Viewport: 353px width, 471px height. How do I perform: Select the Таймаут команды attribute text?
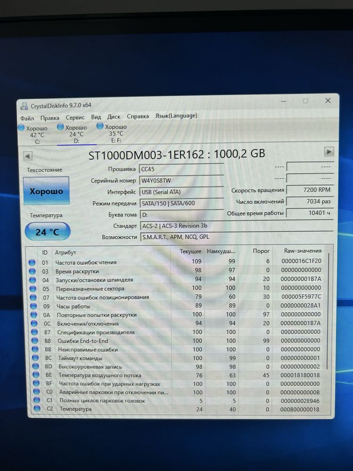(x=80, y=358)
